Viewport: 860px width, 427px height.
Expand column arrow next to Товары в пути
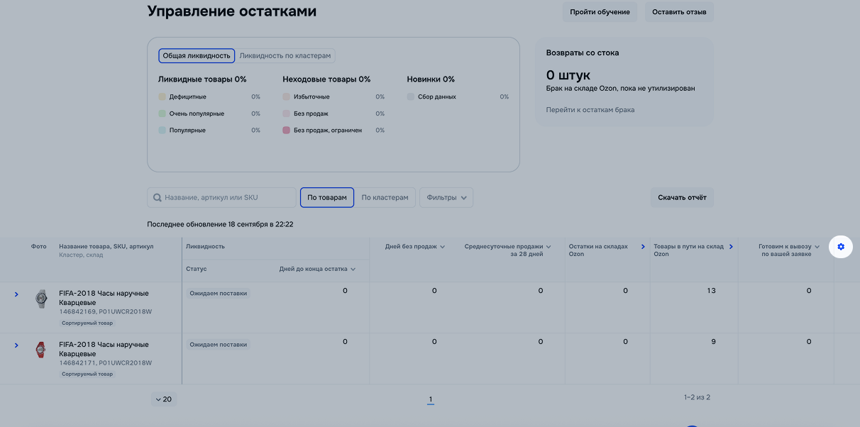(x=731, y=247)
